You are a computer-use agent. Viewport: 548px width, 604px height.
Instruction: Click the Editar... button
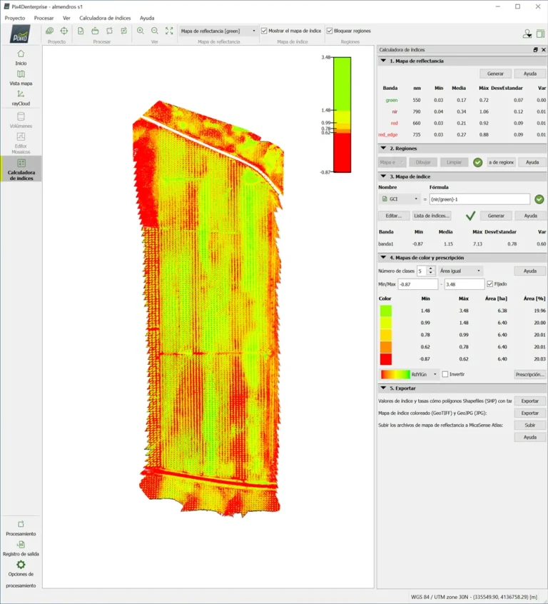pos(394,216)
